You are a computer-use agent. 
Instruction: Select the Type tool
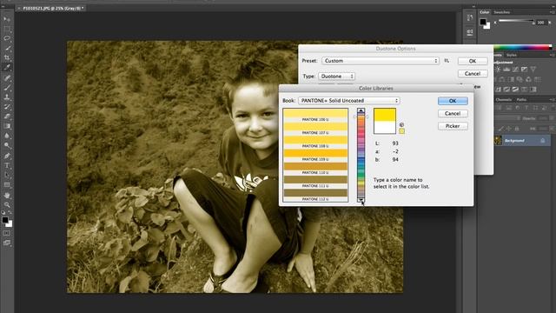tap(7, 165)
